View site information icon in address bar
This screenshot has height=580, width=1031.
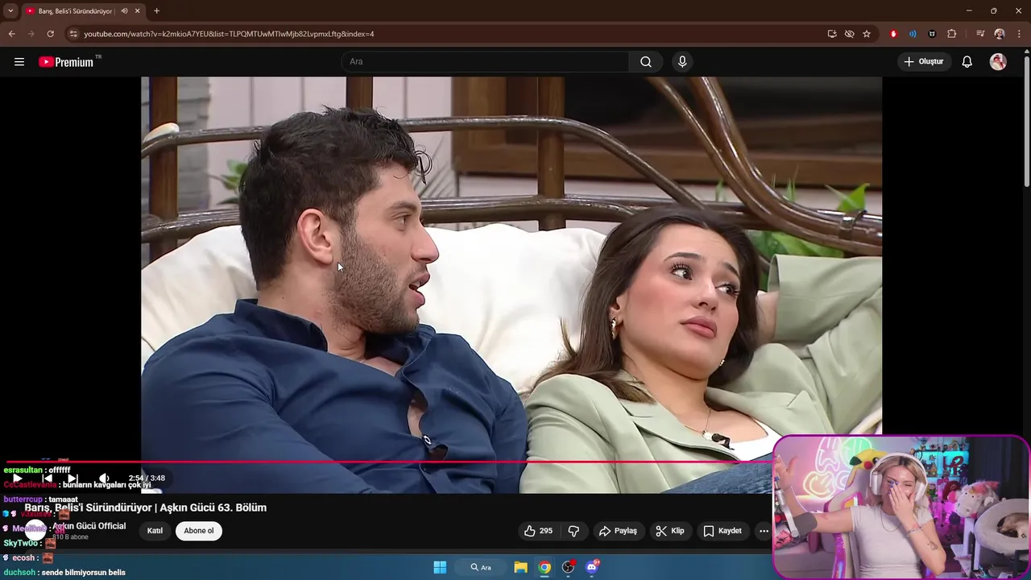pos(73,34)
